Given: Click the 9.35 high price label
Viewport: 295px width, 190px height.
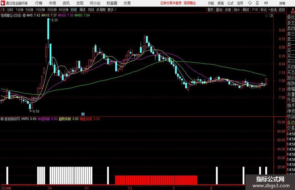Looking at the screenshot, I should coord(55,20).
